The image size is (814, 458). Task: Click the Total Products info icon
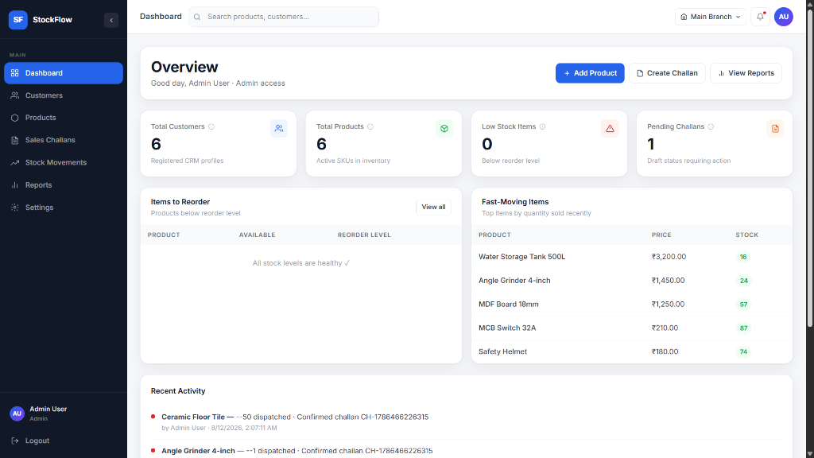(x=370, y=126)
